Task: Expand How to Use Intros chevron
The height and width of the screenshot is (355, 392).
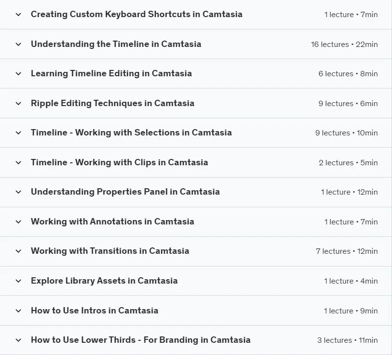Action: point(18,311)
